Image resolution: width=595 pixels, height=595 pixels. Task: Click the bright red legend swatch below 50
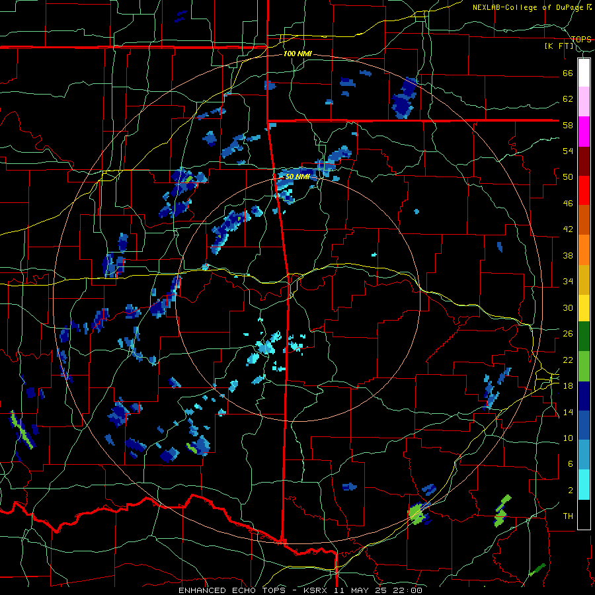click(x=584, y=190)
